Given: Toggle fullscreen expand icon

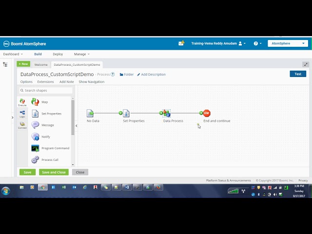Looking at the screenshot, I should tap(306, 64).
